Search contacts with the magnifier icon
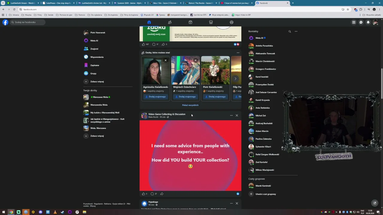 point(290,31)
